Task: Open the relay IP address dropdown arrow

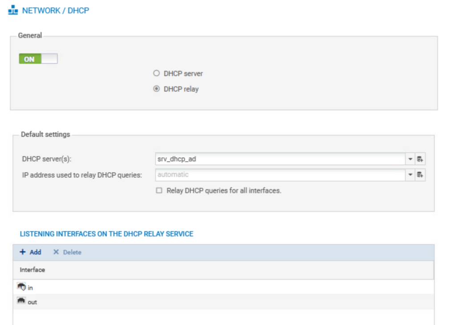Action: click(x=410, y=175)
